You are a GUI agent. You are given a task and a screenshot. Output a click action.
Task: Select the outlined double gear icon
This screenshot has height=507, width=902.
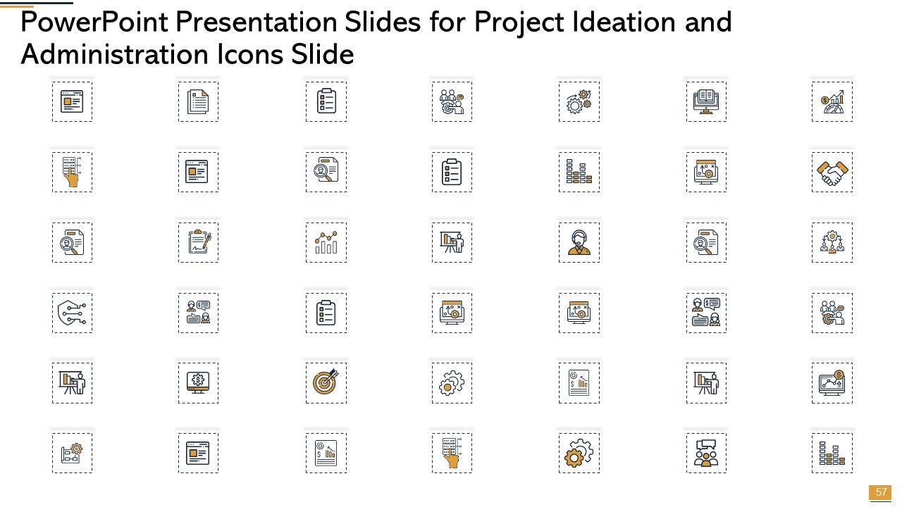[452, 383]
